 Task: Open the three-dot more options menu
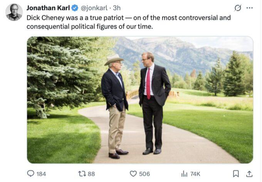coord(250,8)
